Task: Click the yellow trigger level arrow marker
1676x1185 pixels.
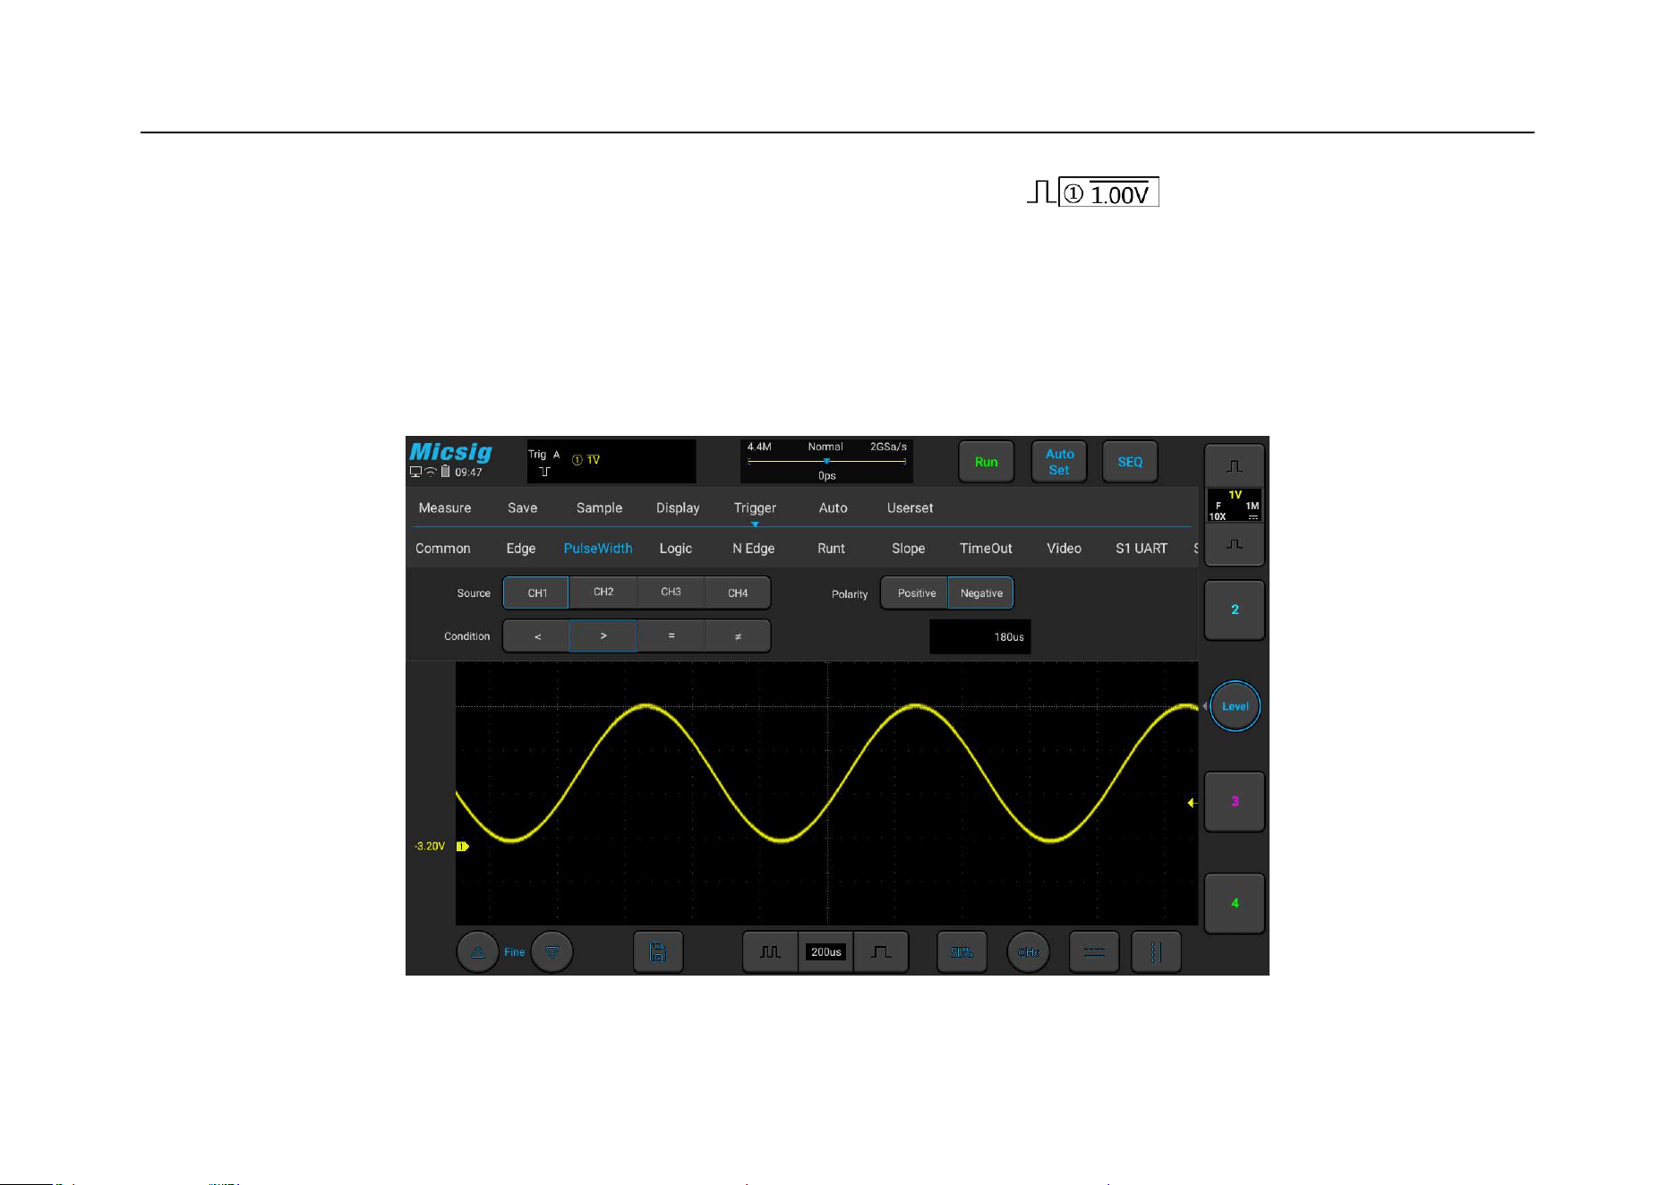Action: (x=1193, y=803)
